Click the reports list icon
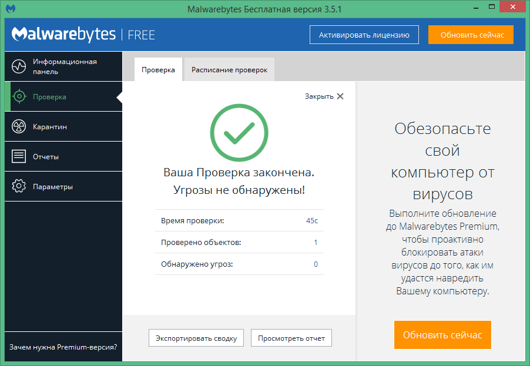This screenshot has height=366, width=530. [19, 156]
